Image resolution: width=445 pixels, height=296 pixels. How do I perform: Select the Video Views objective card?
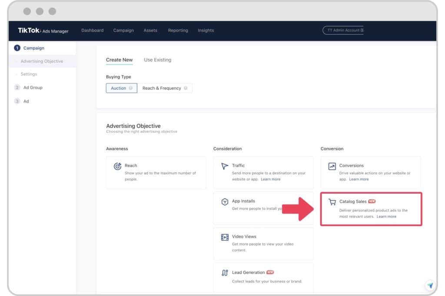point(263,244)
